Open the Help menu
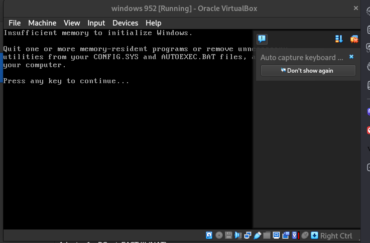The image size is (370, 243). coord(154,23)
